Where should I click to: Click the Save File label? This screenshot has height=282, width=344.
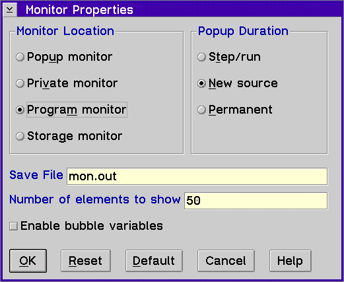tap(36, 175)
